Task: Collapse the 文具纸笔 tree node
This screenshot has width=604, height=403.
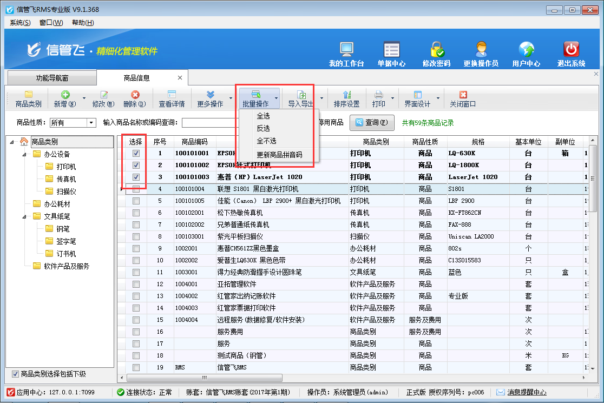Action: point(24,216)
